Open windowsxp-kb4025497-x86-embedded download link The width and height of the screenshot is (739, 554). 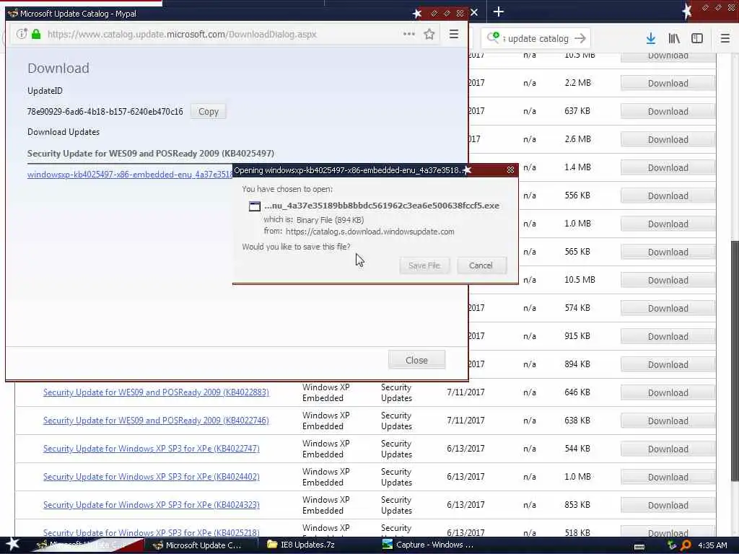pyautogui.click(x=130, y=175)
